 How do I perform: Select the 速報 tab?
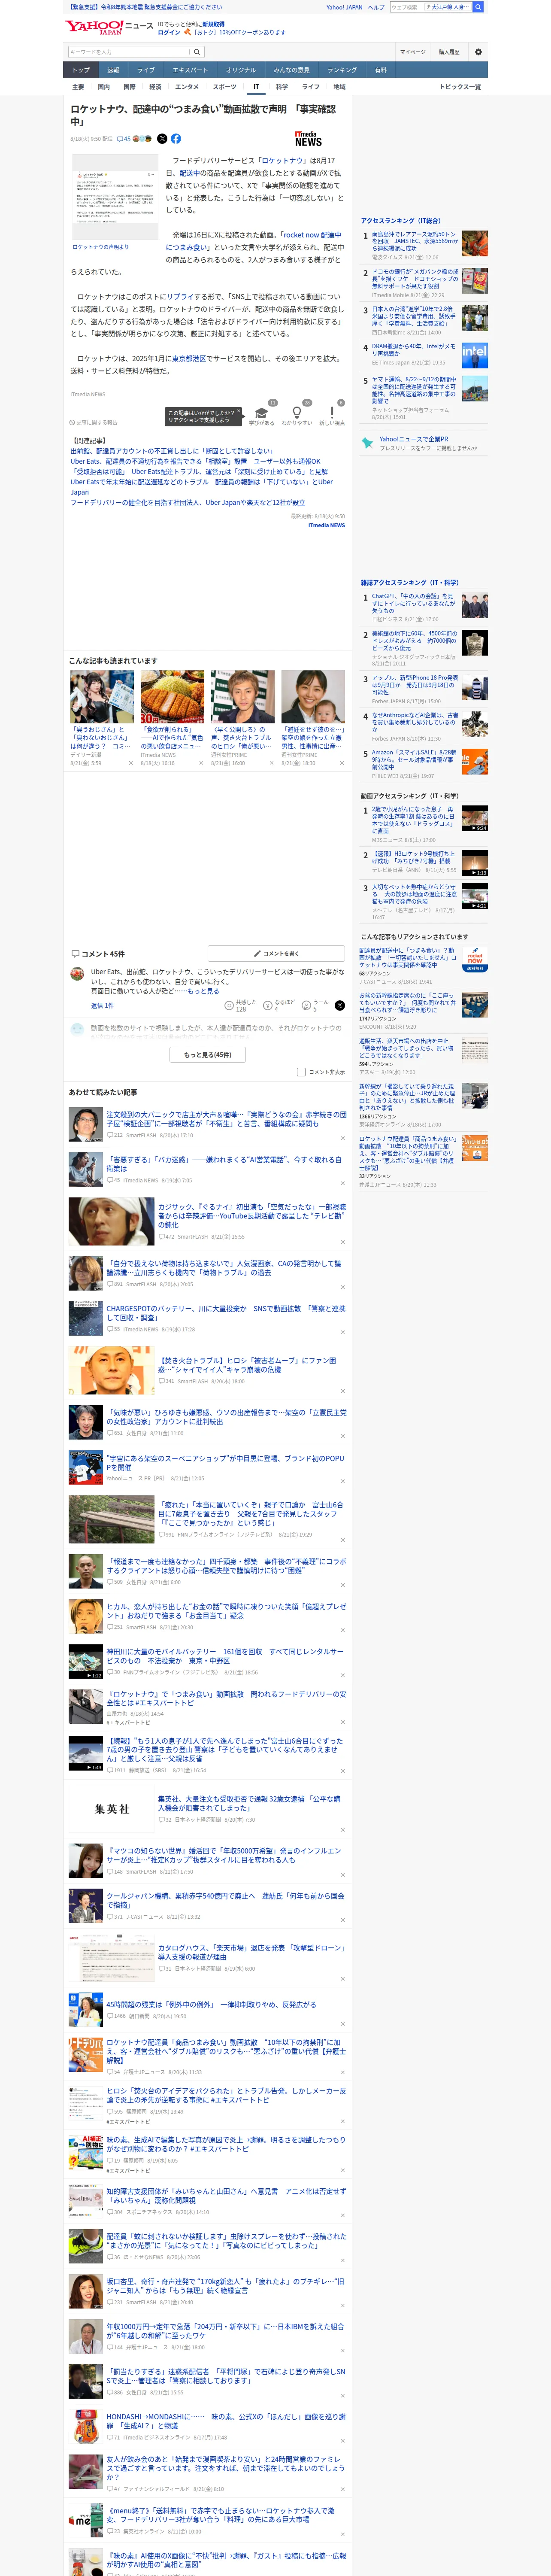pos(113,70)
